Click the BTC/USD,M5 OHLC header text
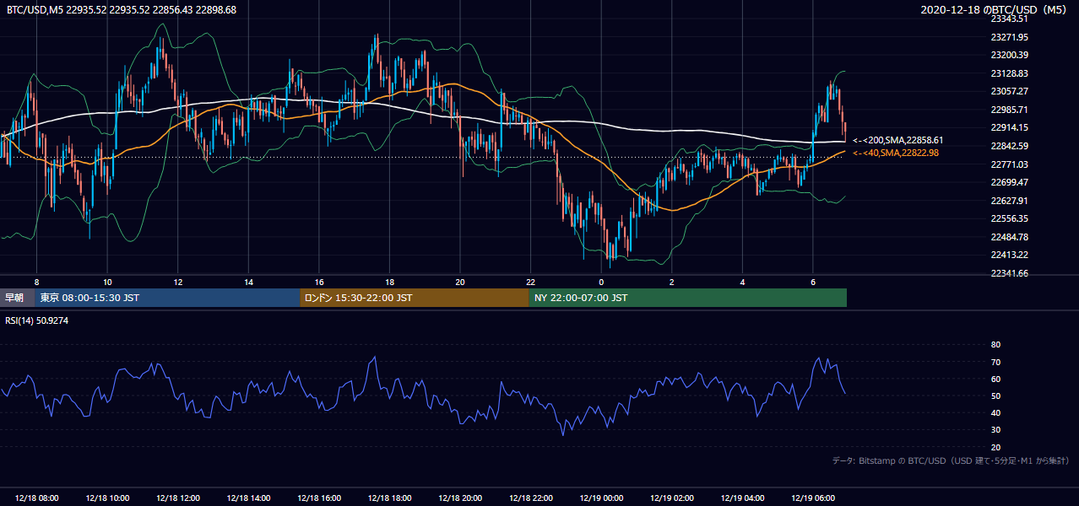 [x=122, y=9]
